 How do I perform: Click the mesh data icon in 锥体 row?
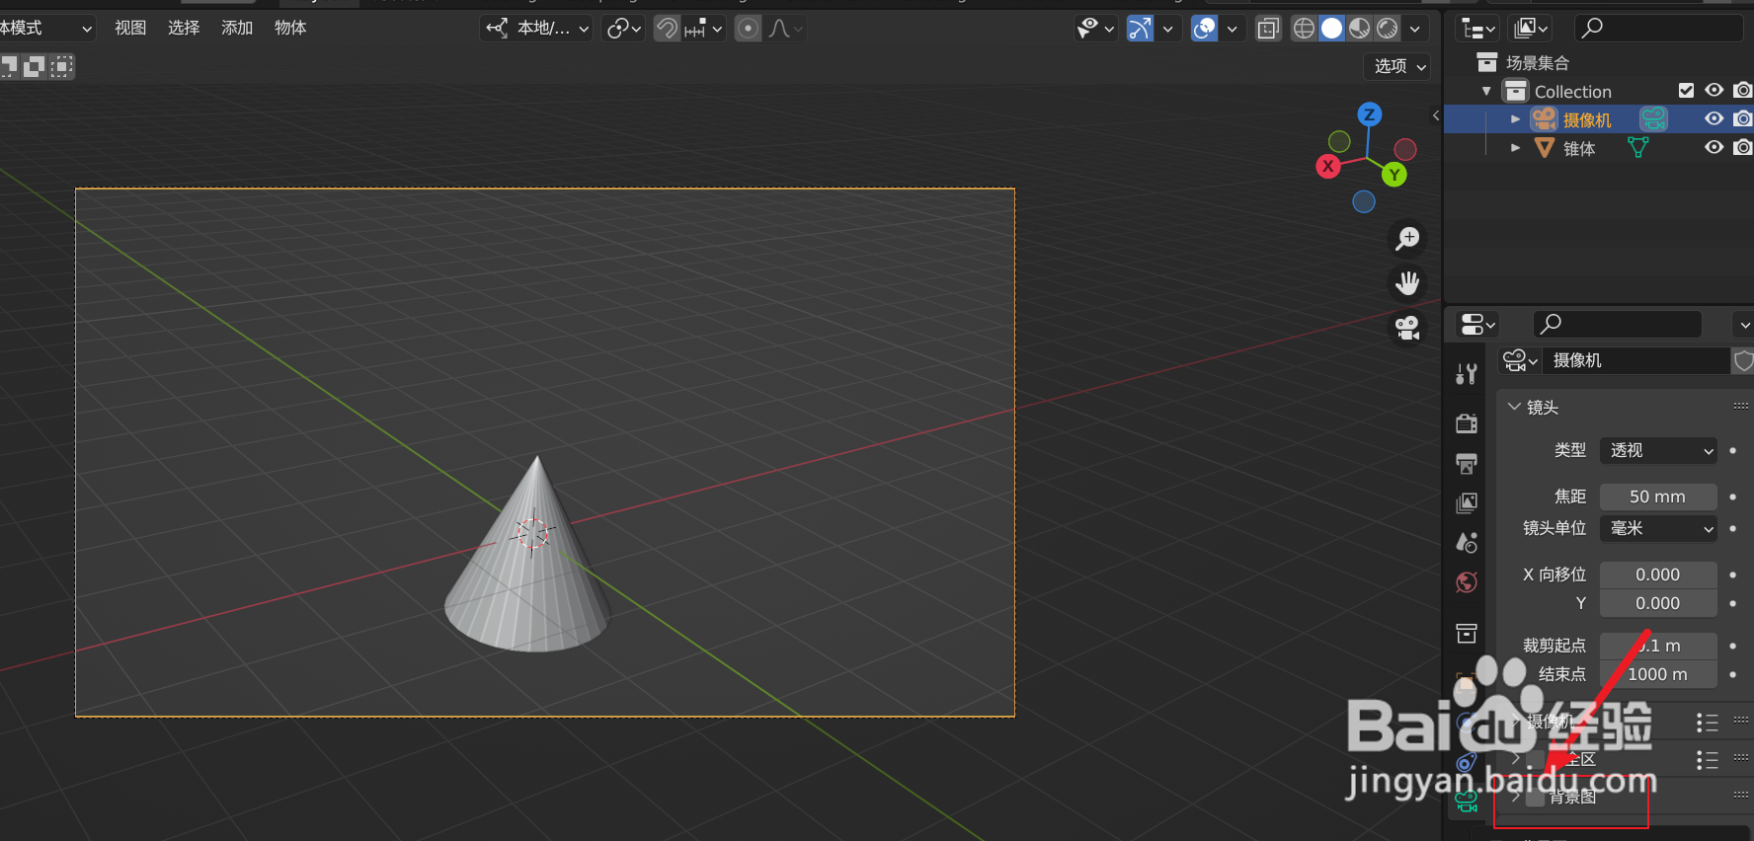coord(1638,148)
